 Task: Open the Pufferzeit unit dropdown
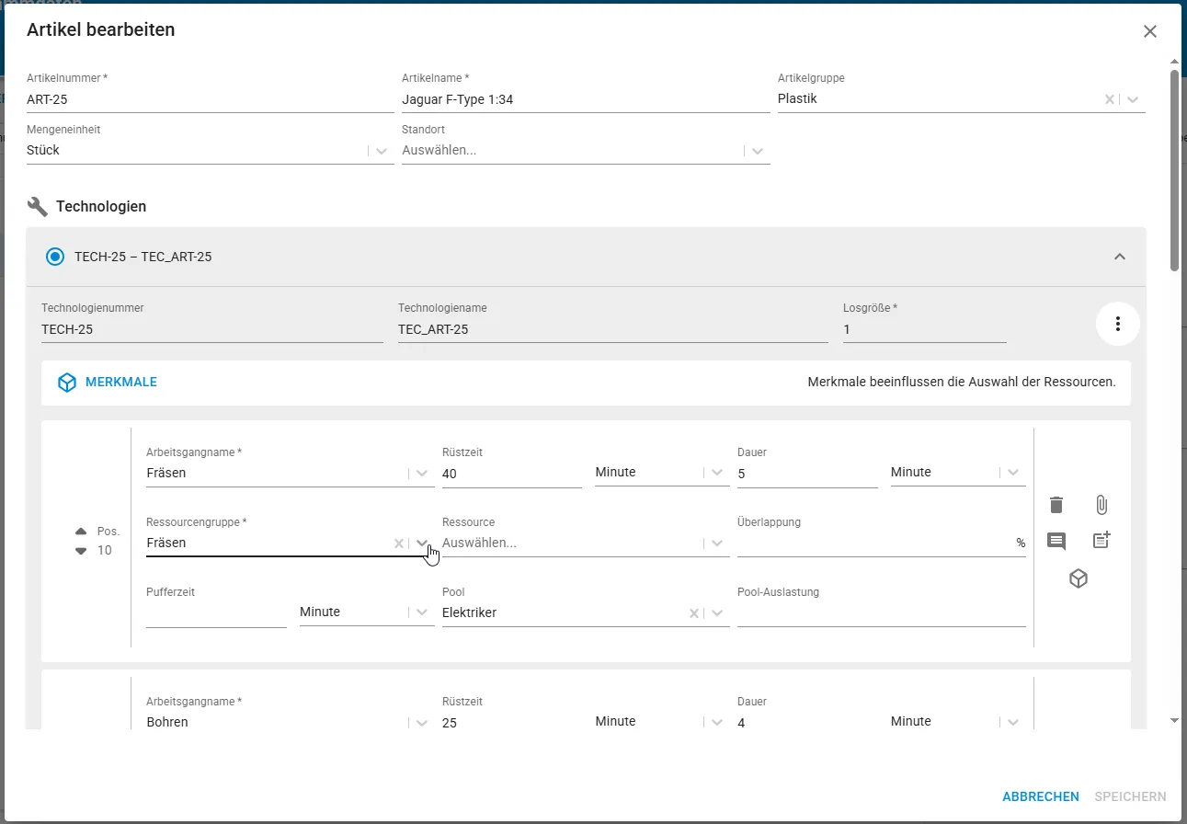coord(422,612)
